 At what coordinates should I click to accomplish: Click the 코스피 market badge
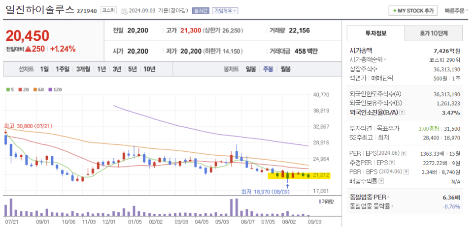pos(109,11)
